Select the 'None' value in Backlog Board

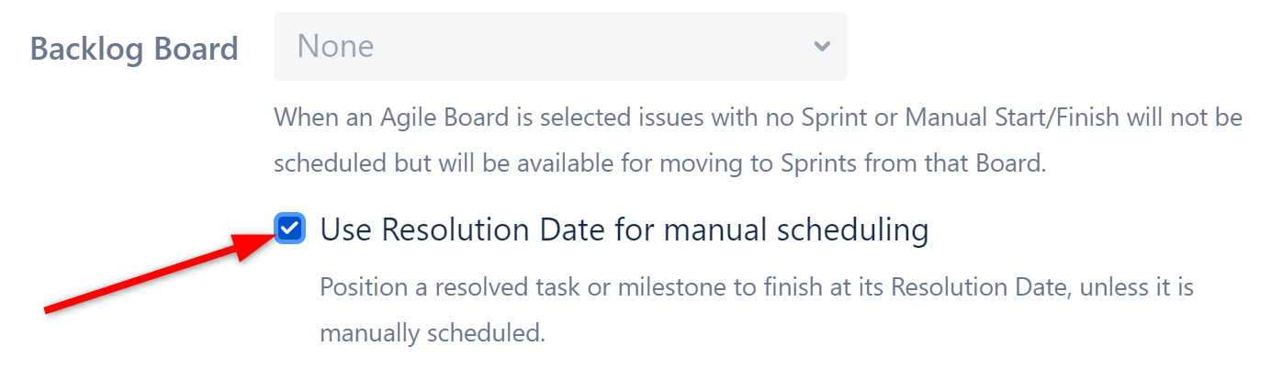[336, 46]
